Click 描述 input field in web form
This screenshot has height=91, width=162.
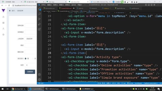tap(31, 45)
